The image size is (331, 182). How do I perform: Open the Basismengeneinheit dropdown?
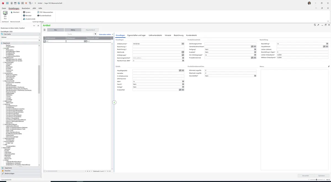pos(183,58)
